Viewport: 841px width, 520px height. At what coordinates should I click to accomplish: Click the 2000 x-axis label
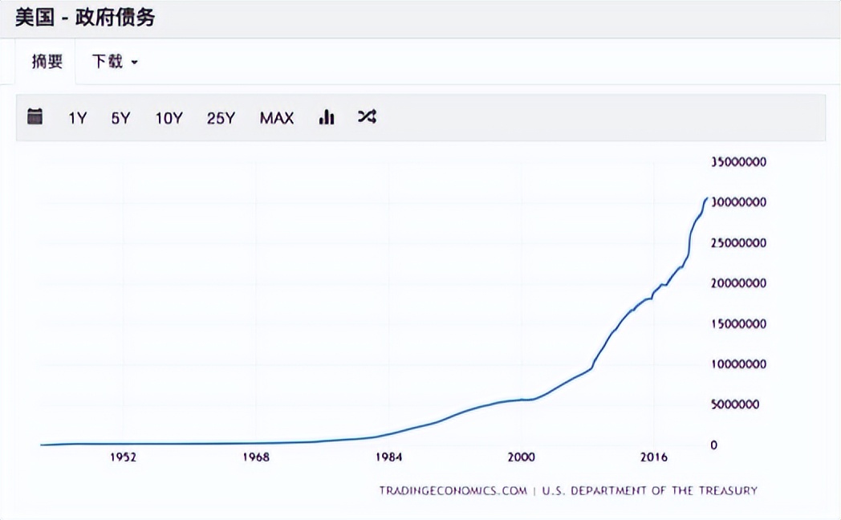[521, 457]
